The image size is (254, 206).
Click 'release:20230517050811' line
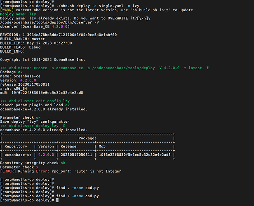click(x=25, y=84)
